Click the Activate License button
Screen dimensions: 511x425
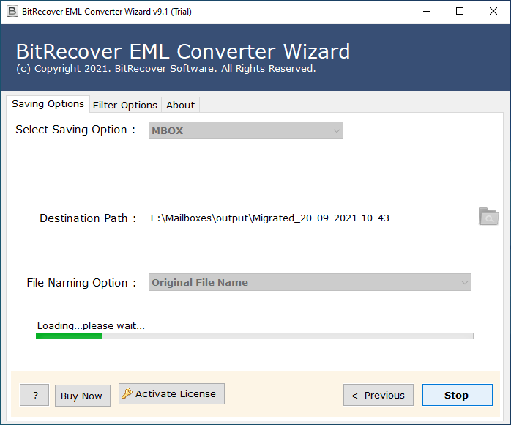171,393
